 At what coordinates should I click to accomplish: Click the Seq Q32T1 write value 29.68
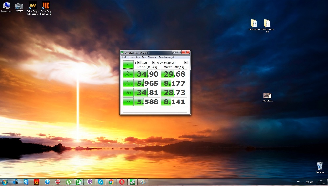pos(174,74)
